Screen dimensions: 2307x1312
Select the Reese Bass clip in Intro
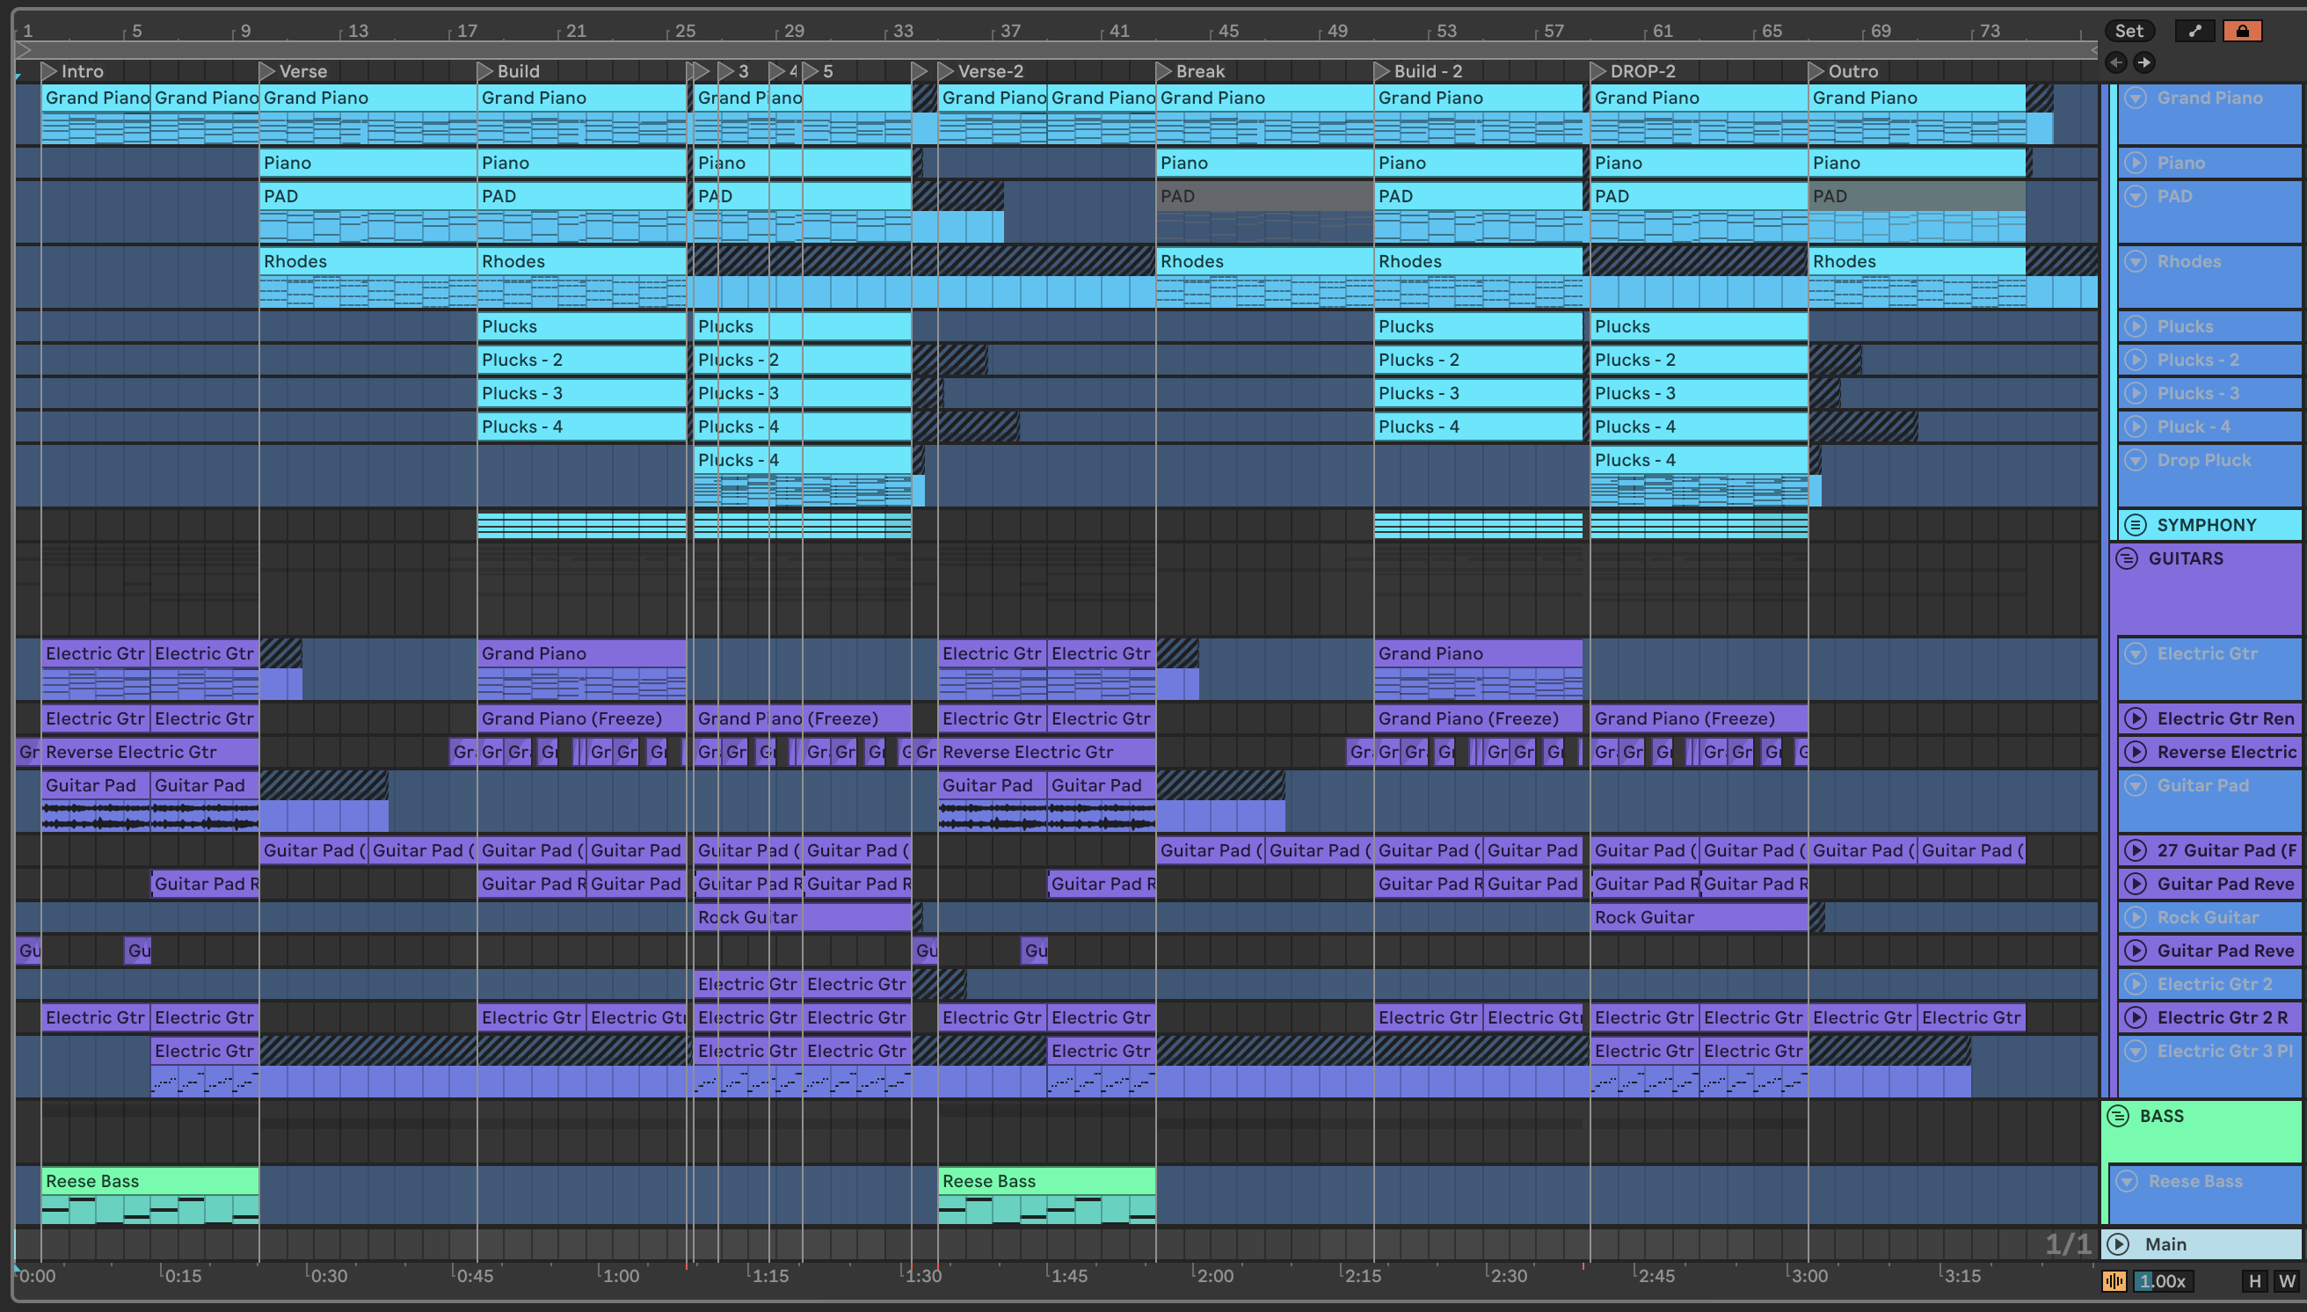pos(149,1180)
